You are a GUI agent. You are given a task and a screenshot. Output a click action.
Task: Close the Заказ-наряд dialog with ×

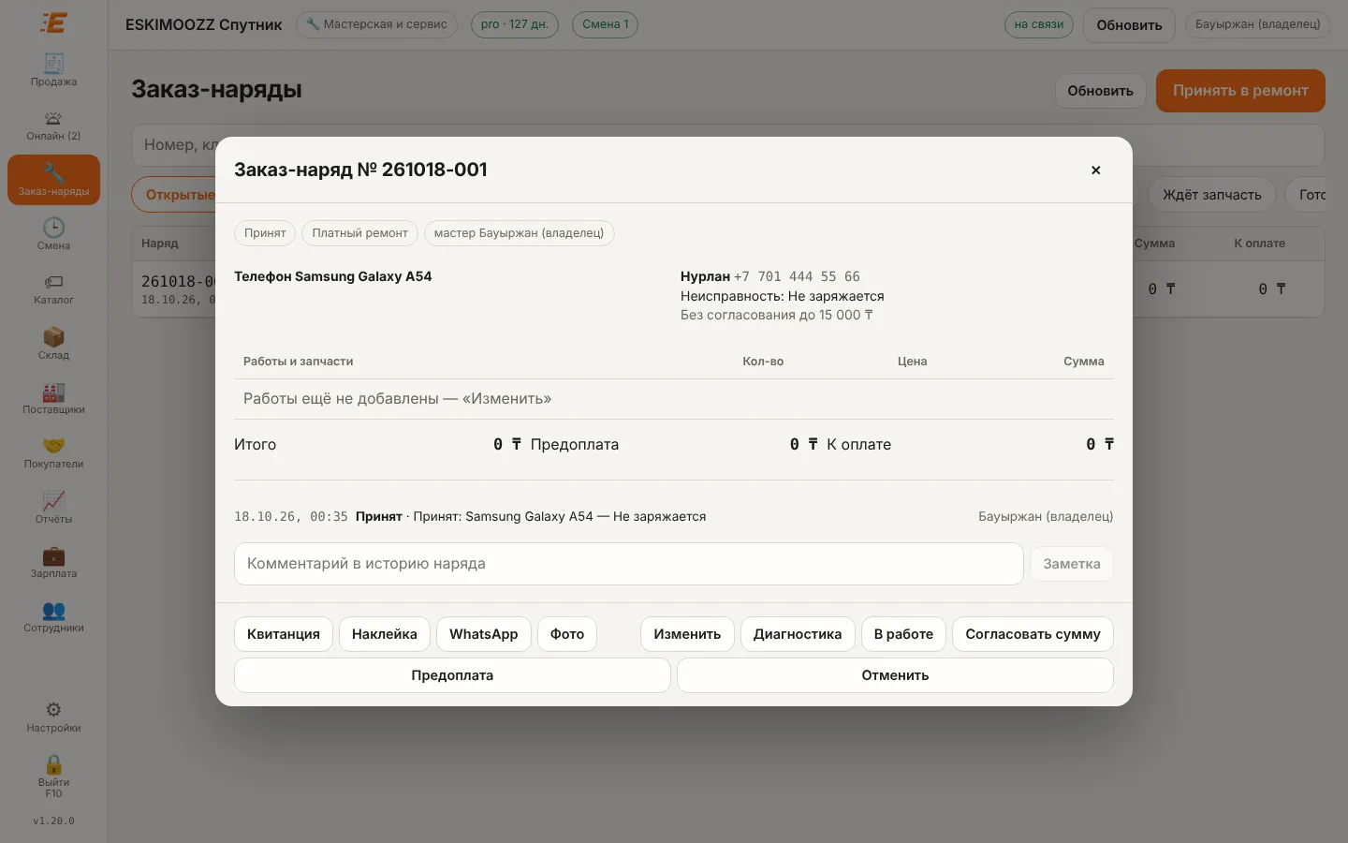click(x=1095, y=170)
